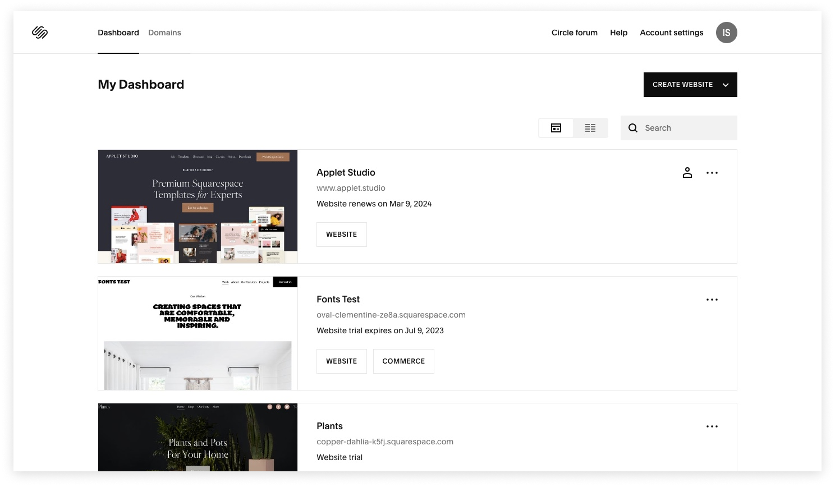
Task: Click oval-clementine-ze8a.squarespace.com URL
Action: pos(391,315)
